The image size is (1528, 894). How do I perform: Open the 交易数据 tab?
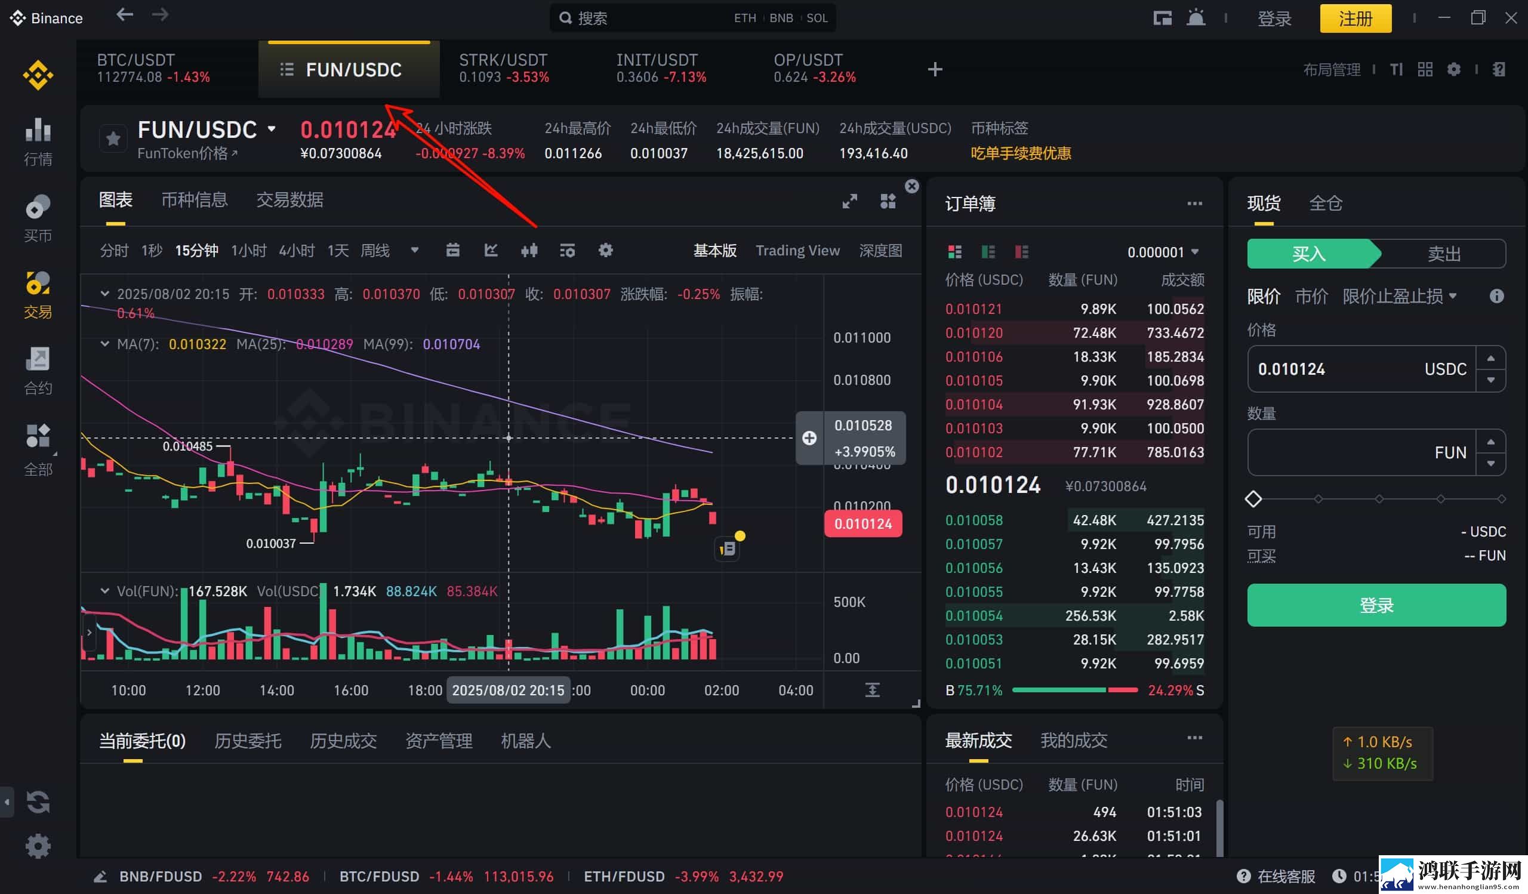pyautogui.click(x=290, y=200)
